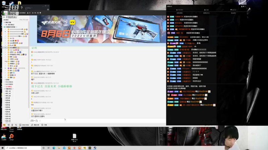Click the large green chat message text
268x150 pixels.
coord(52,86)
